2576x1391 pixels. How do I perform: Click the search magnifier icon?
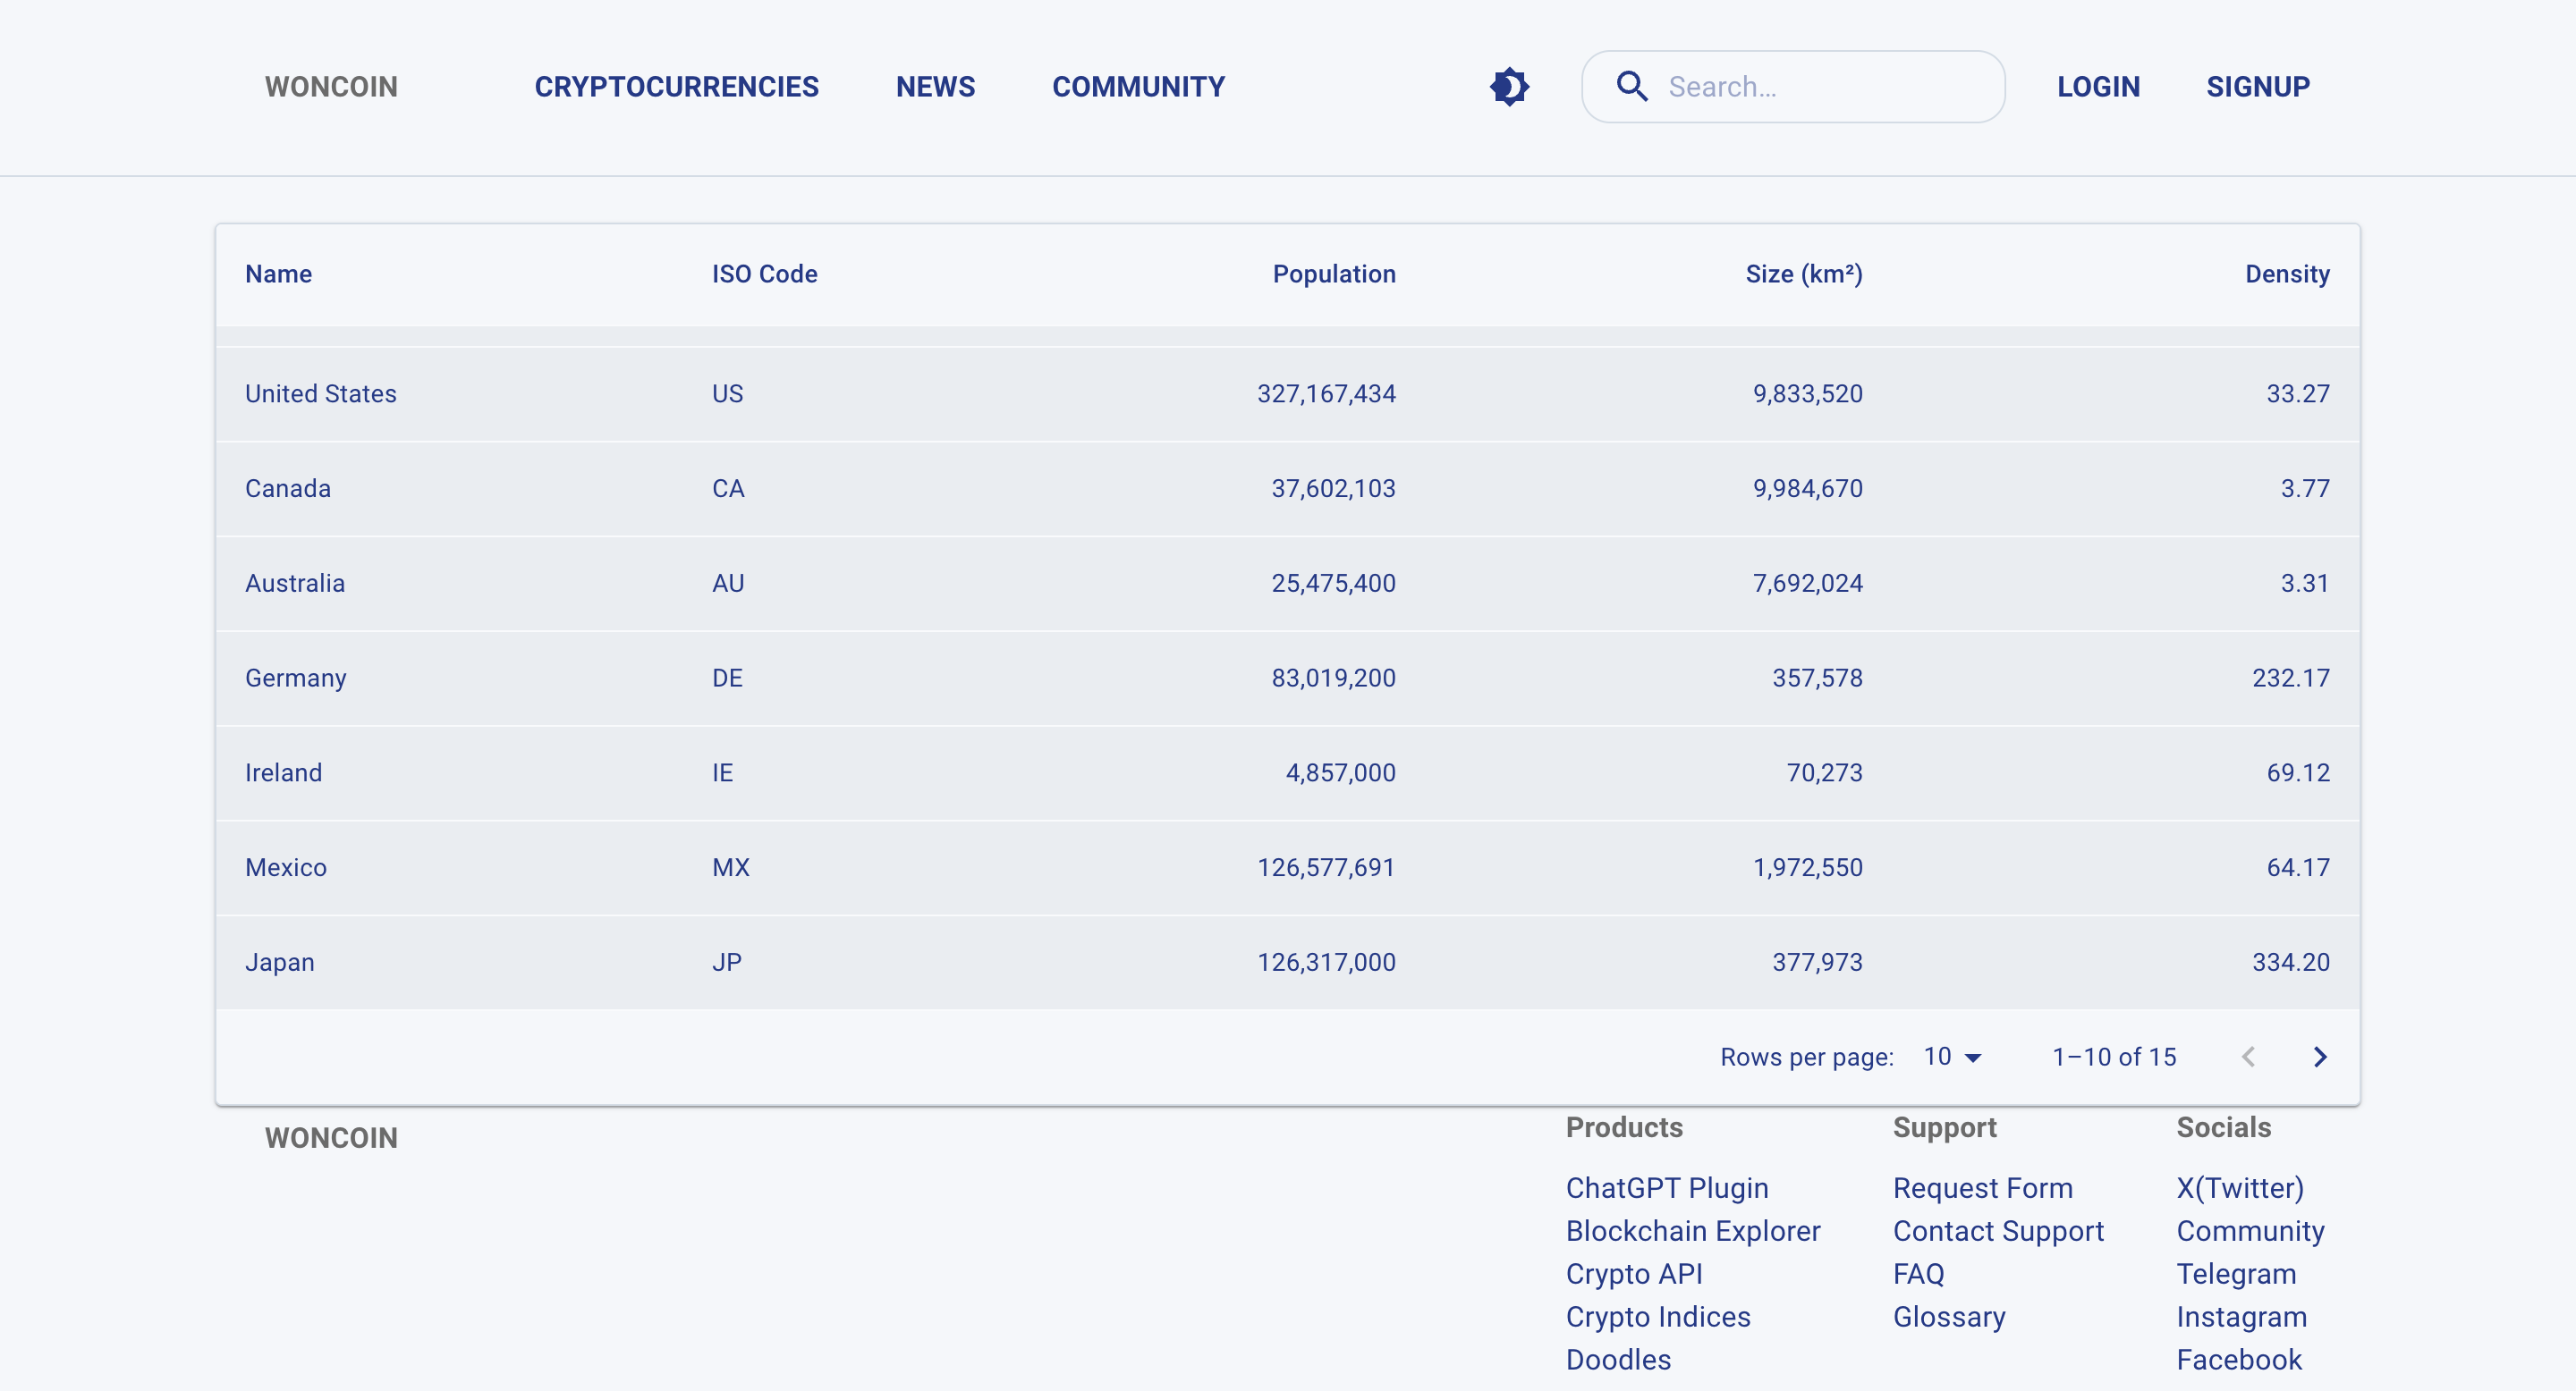[1632, 87]
